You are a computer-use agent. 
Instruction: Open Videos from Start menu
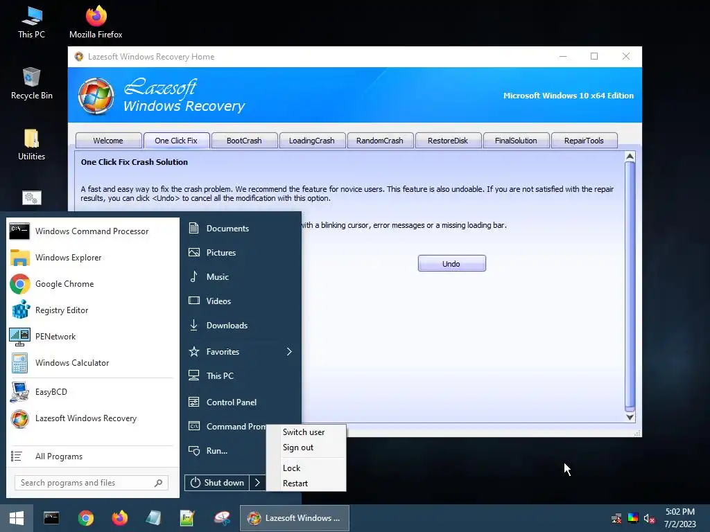[241, 301]
